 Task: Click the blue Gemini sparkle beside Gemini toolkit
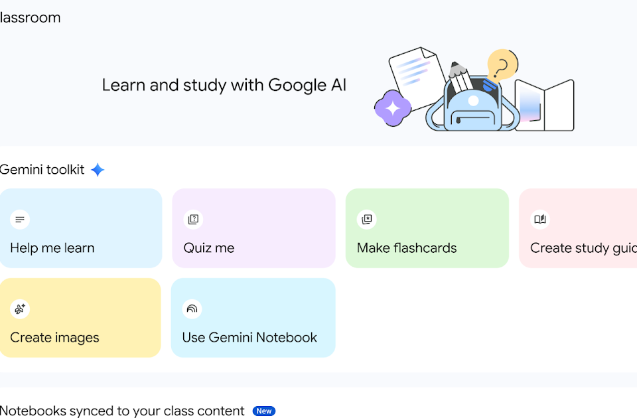(98, 169)
